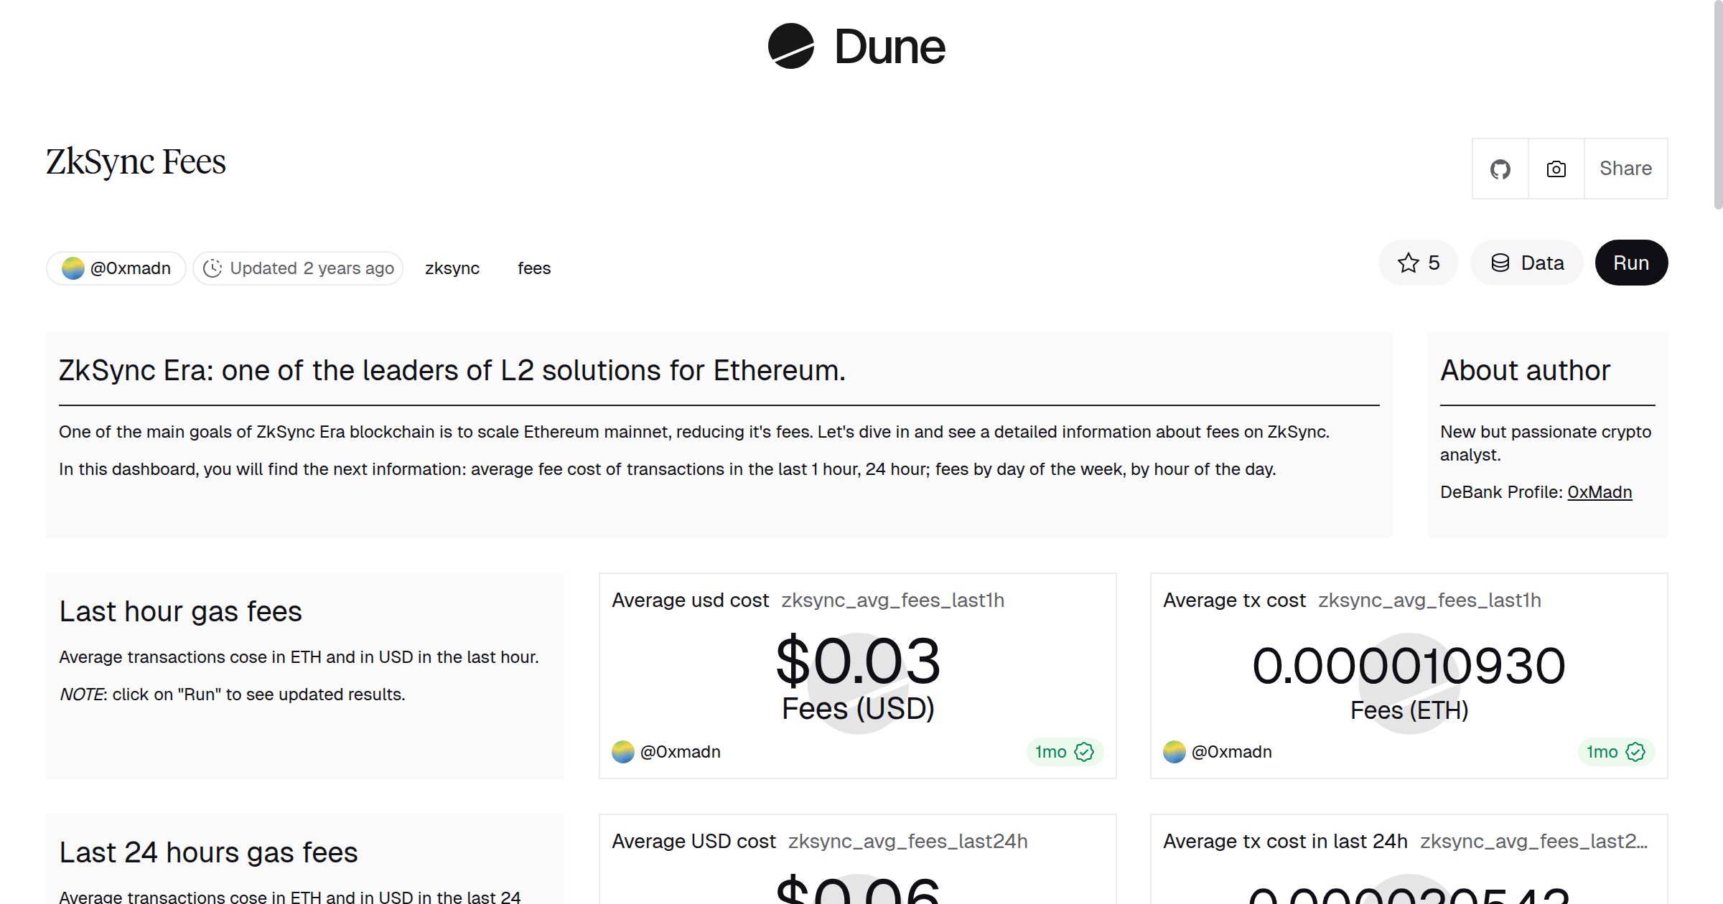Open the Data panel
1723x904 pixels.
pos(1526,263)
